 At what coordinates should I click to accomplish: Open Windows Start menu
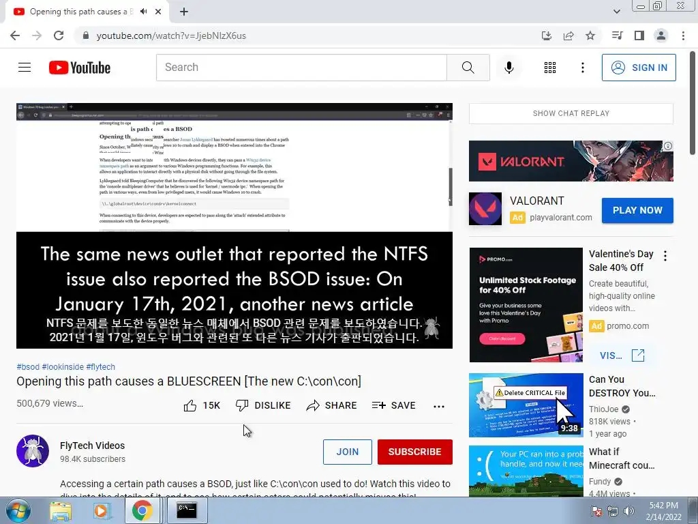coord(18,510)
